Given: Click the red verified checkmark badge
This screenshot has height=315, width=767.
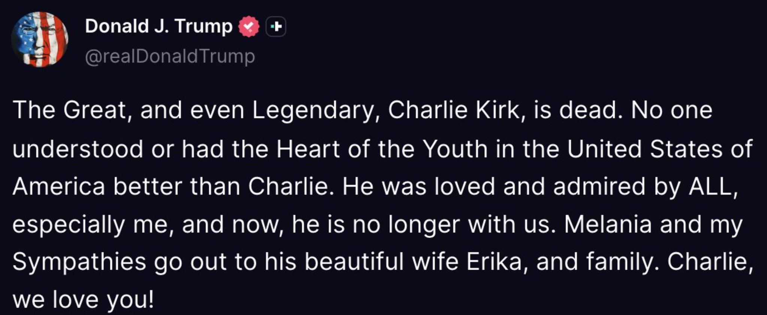Looking at the screenshot, I should (x=249, y=27).
